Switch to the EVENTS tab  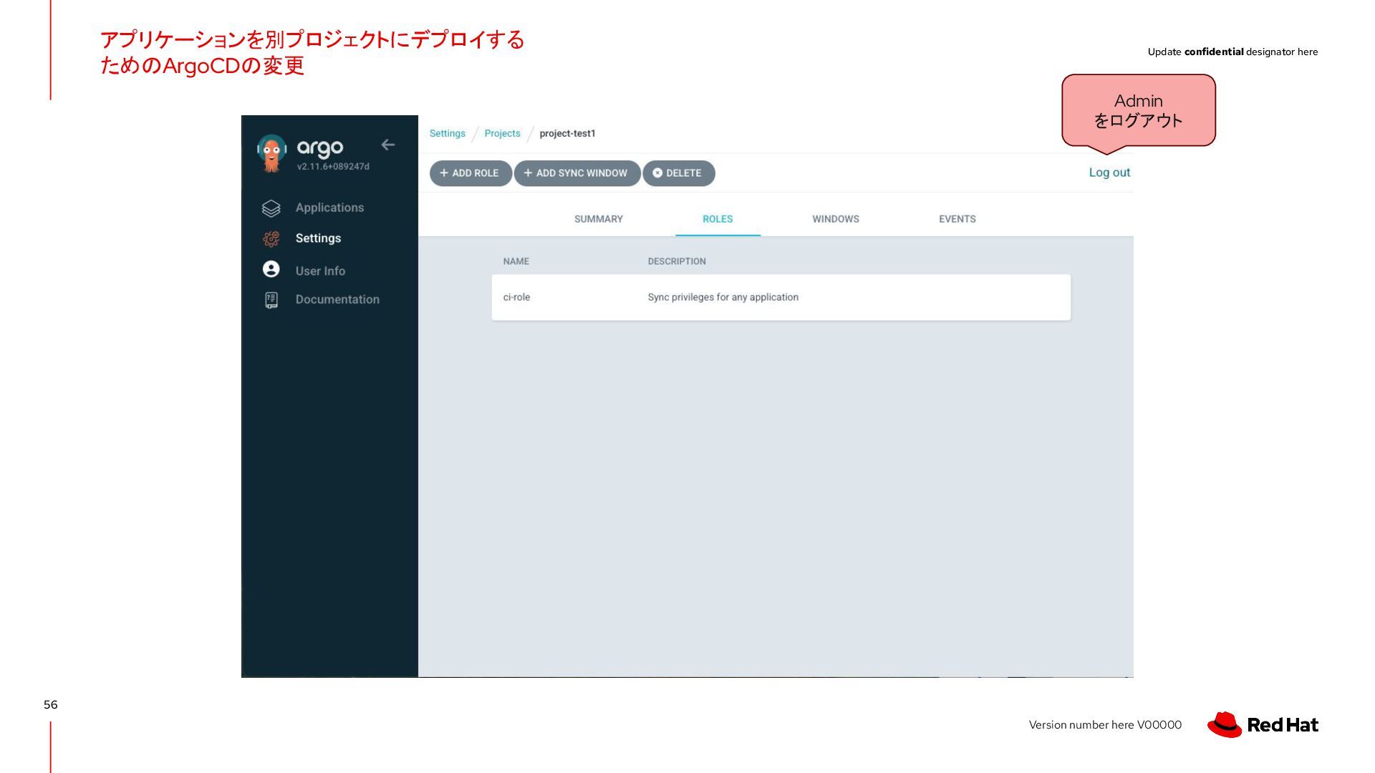tap(957, 219)
